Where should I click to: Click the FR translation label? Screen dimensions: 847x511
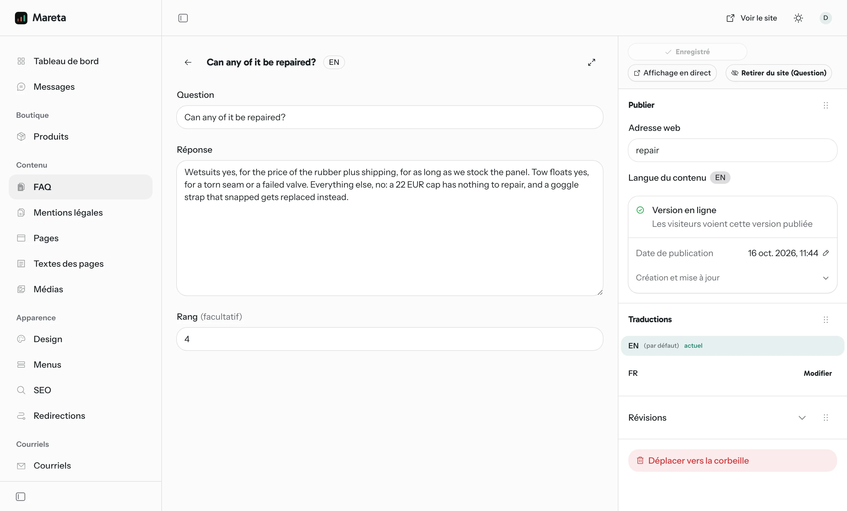[633, 373]
